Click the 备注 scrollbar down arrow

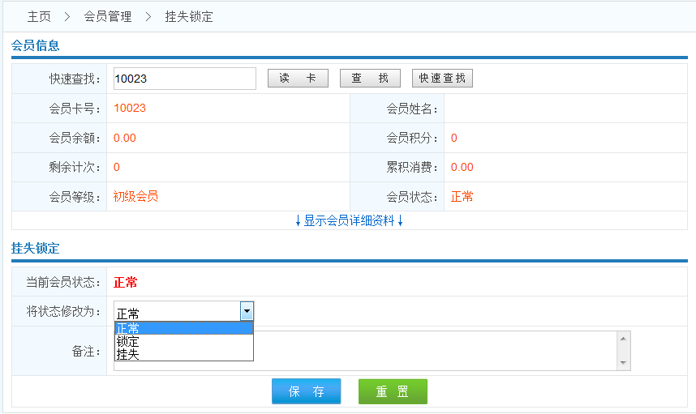point(623,363)
